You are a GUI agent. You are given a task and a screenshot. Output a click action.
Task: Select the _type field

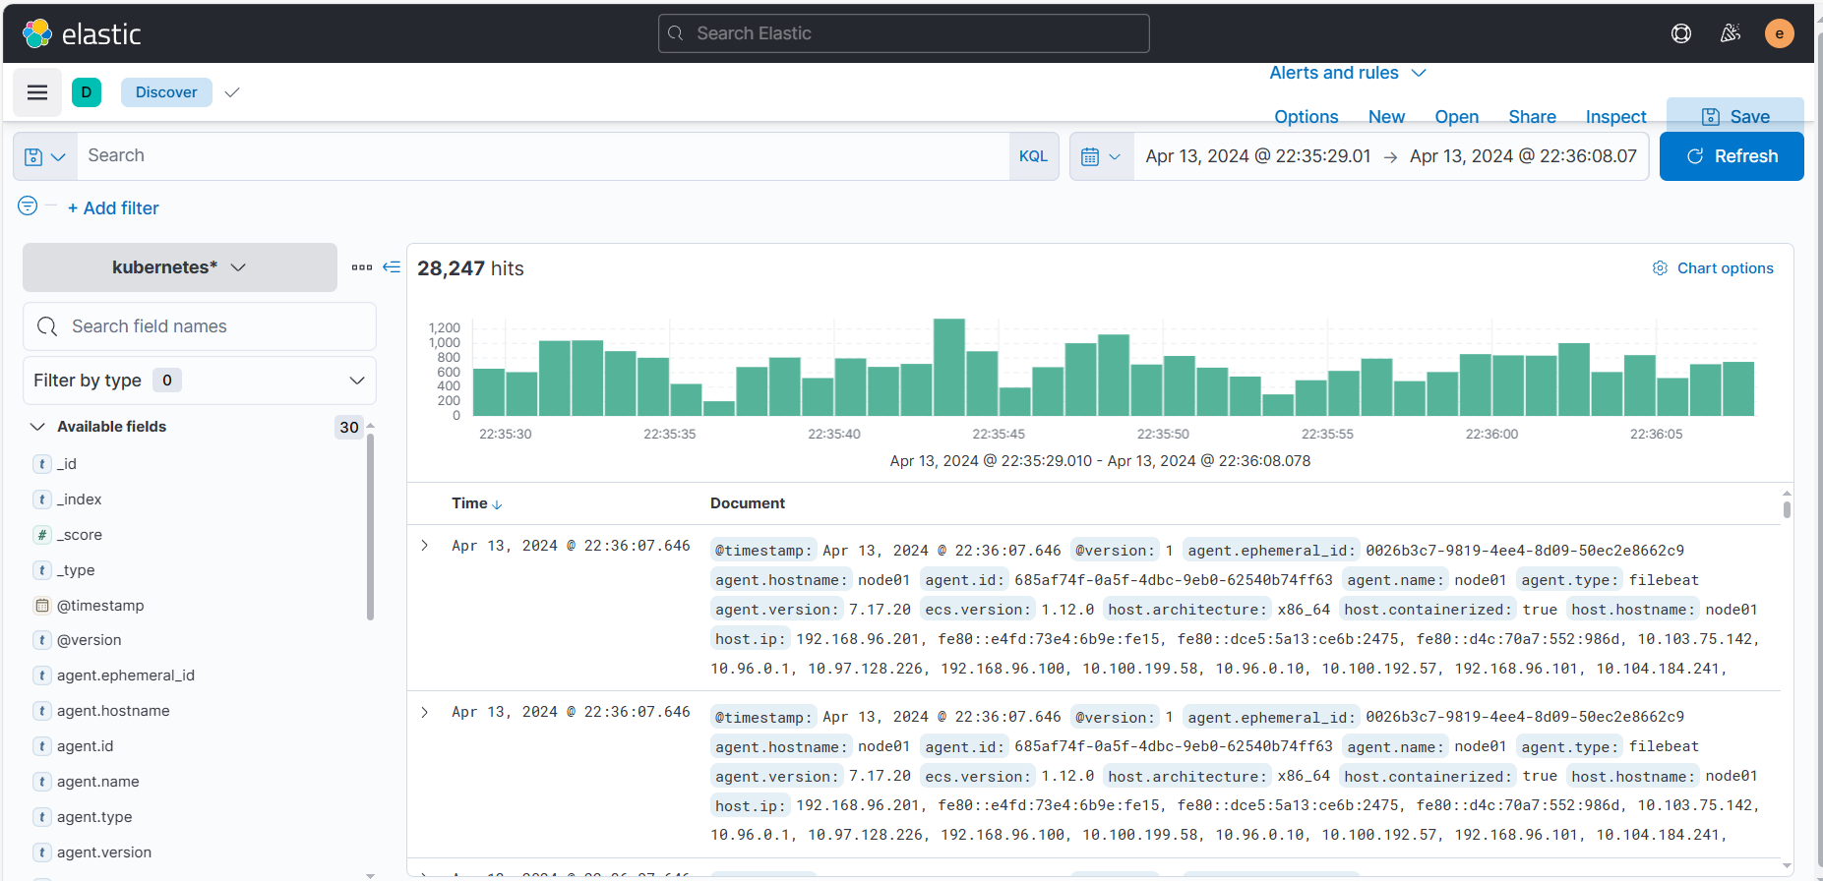coord(76,570)
